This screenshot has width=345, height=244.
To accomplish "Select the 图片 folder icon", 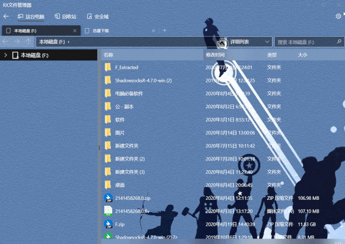I will [x=108, y=133].
